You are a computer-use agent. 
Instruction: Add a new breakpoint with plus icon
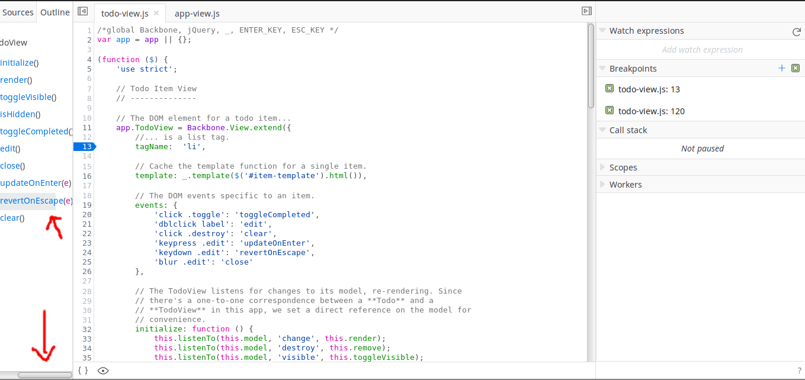[782, 68]
